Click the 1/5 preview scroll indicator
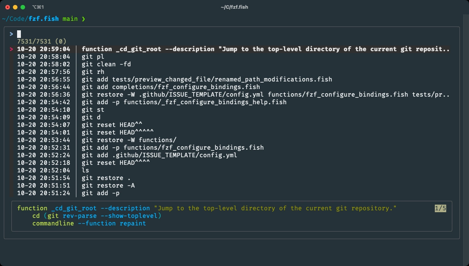The image size is (469, 266). pos(441,208)
